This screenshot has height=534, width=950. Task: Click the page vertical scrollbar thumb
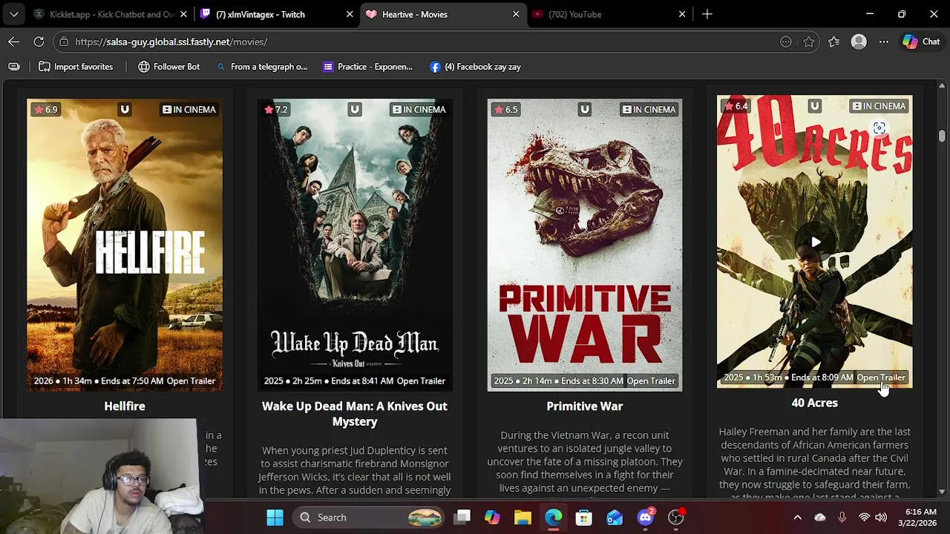pos(942,136)
